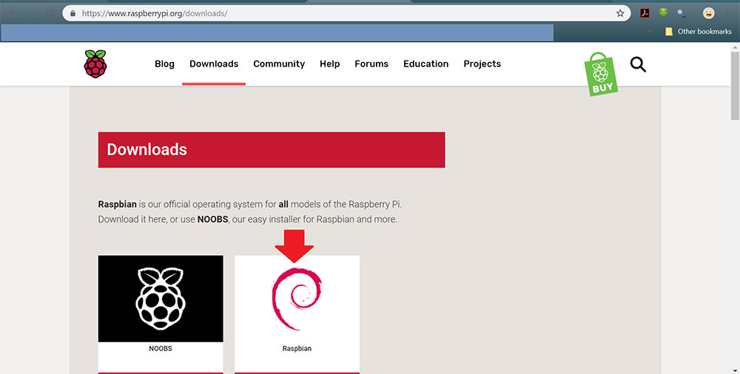Navigate to the Forums page
Image resolution: width=740 pixels, height=374 pixels.
[371, 64]
